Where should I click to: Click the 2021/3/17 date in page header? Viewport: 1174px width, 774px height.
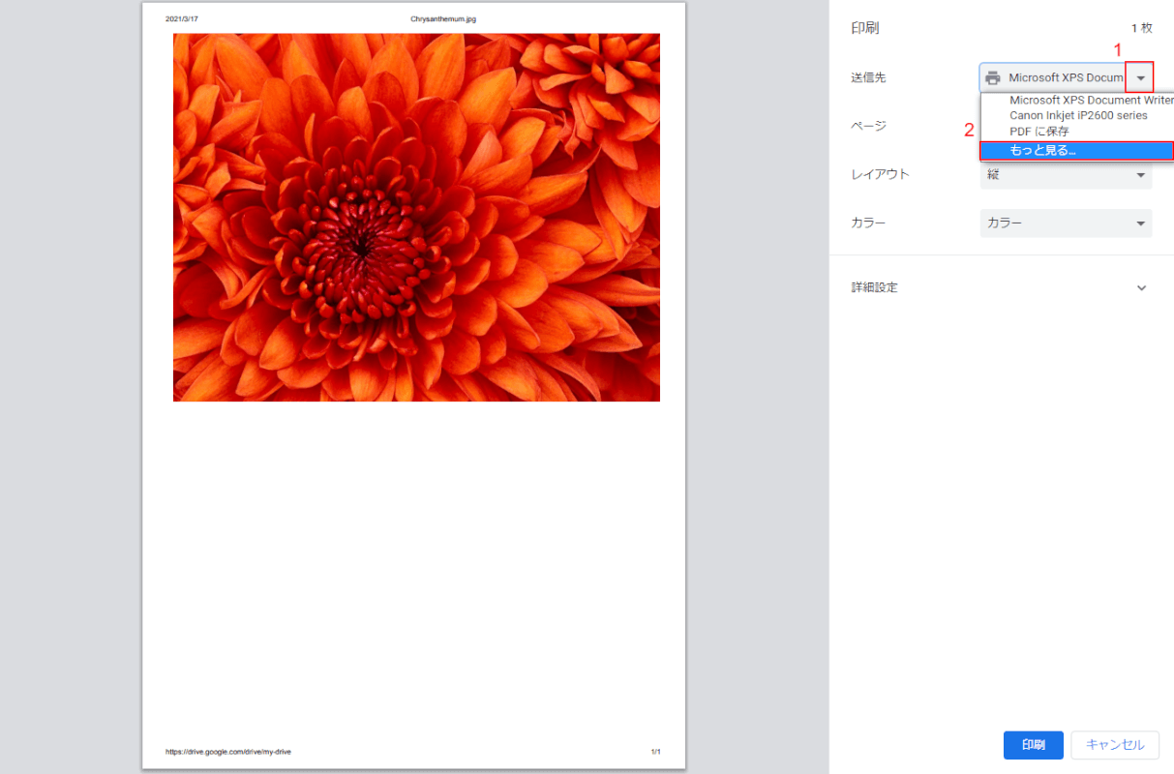tap(182, 19)
